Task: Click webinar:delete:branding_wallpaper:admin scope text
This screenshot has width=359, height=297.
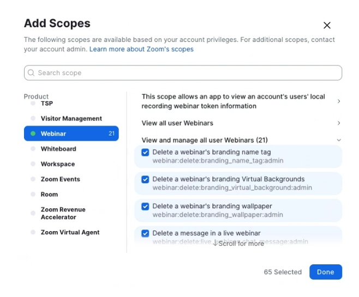Action: tap(218, 215)
